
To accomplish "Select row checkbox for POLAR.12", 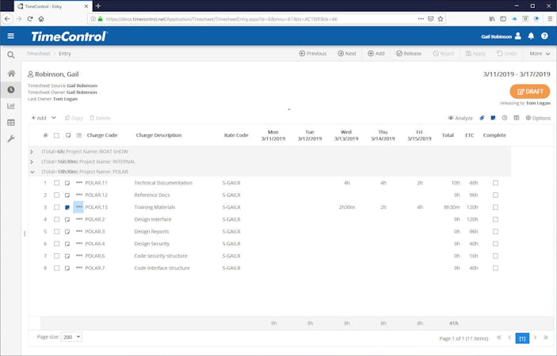I will pyautogui.click(x=56, y=195).
